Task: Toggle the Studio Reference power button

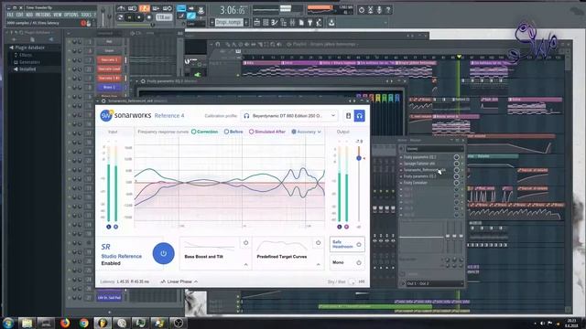Action: 163,253
